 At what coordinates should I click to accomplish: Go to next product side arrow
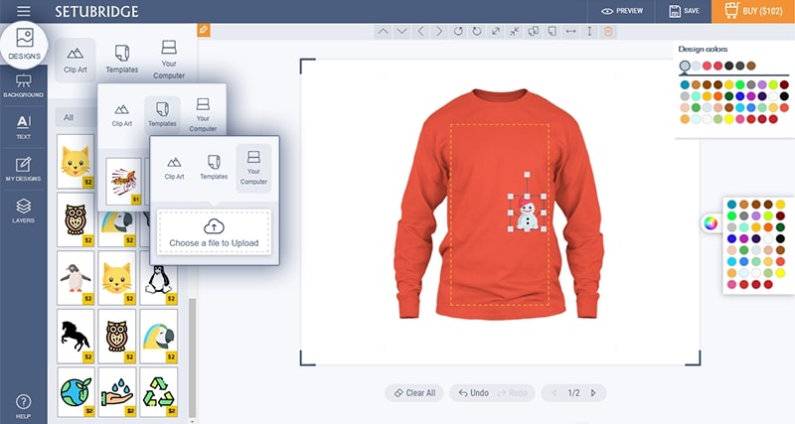point(593,392)
